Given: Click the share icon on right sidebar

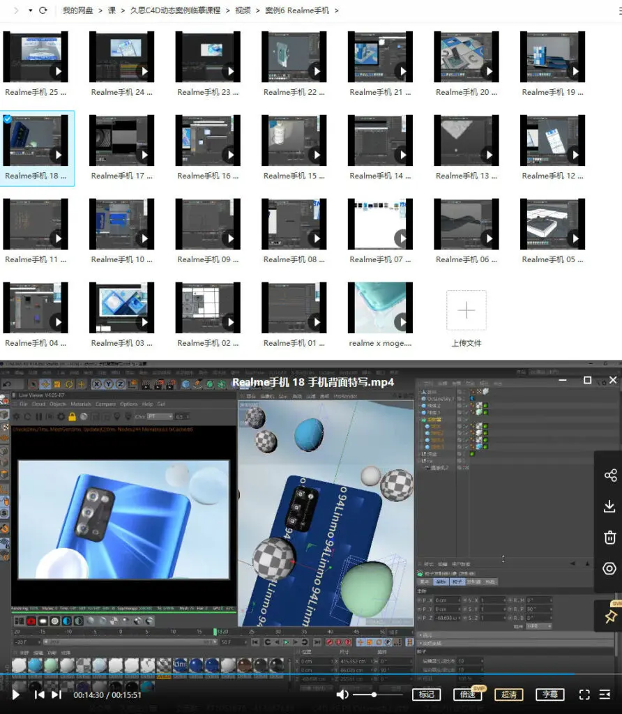Looking at the screenshot, I should (x=610, y=476).
